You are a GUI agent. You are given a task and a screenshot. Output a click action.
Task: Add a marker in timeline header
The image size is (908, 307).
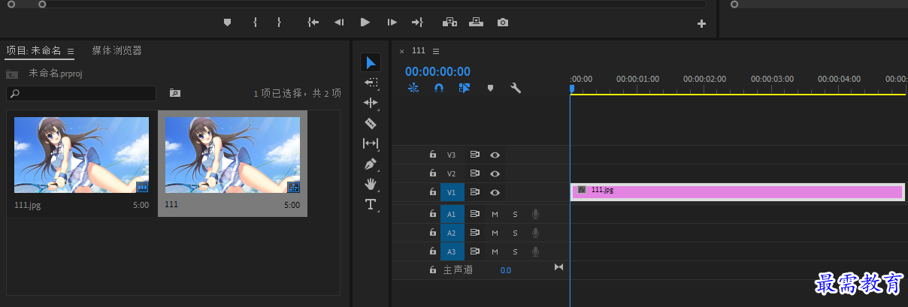click(x=490, y=88)
